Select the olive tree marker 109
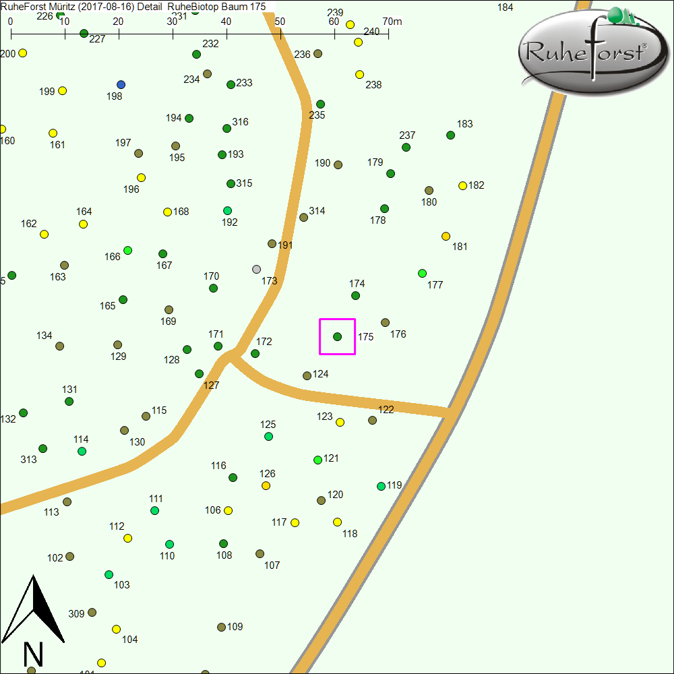674x674 pixels. (221, 627)
